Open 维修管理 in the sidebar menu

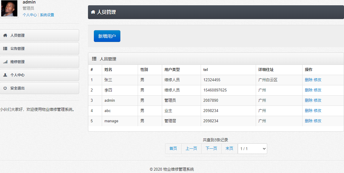(39, 62)
